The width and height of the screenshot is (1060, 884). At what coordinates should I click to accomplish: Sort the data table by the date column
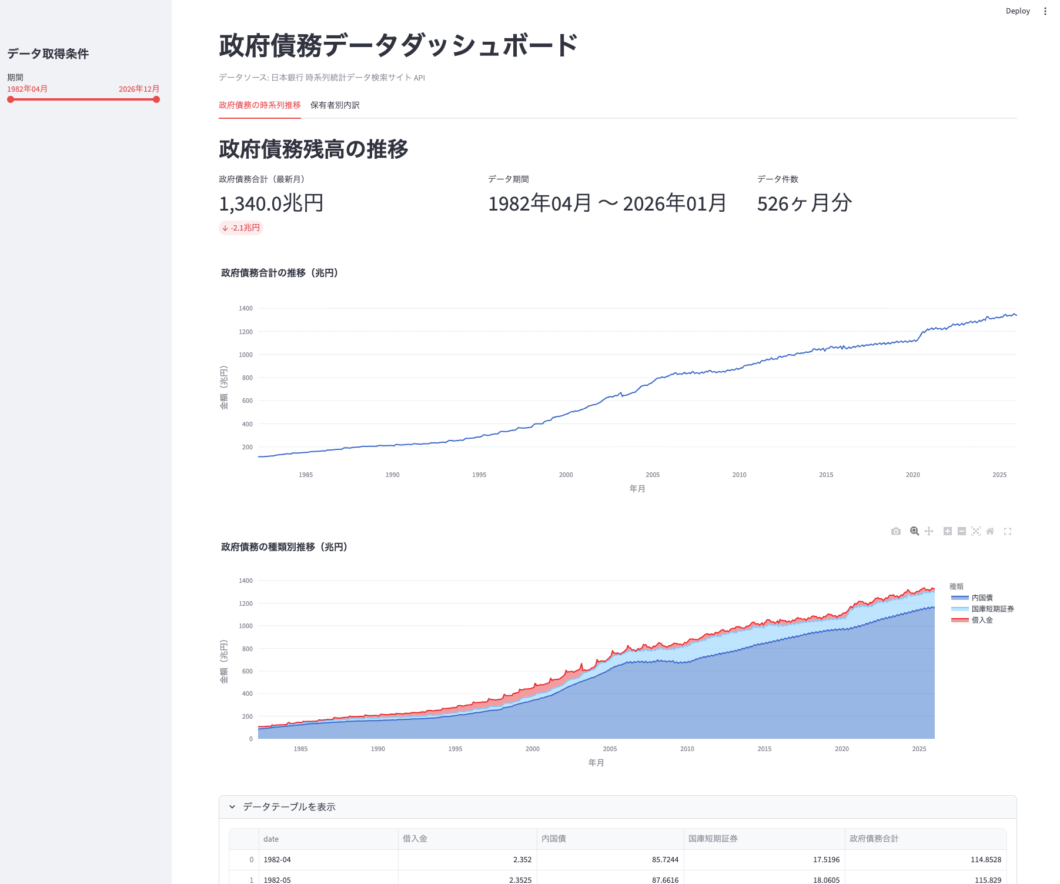(x=271, y=839)
